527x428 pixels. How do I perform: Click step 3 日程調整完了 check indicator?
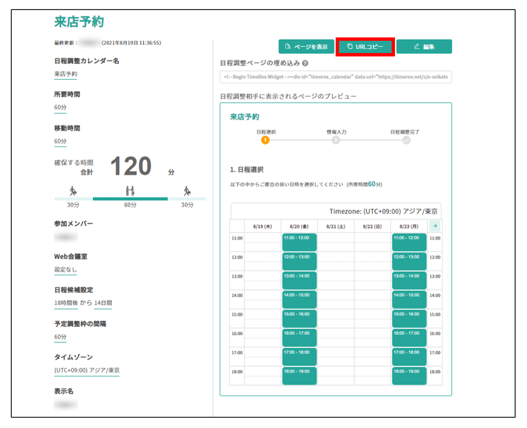(406, 140)
